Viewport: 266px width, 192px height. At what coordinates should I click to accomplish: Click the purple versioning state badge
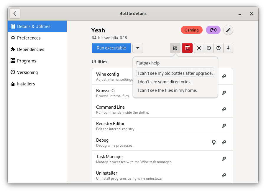pos(213,30)
